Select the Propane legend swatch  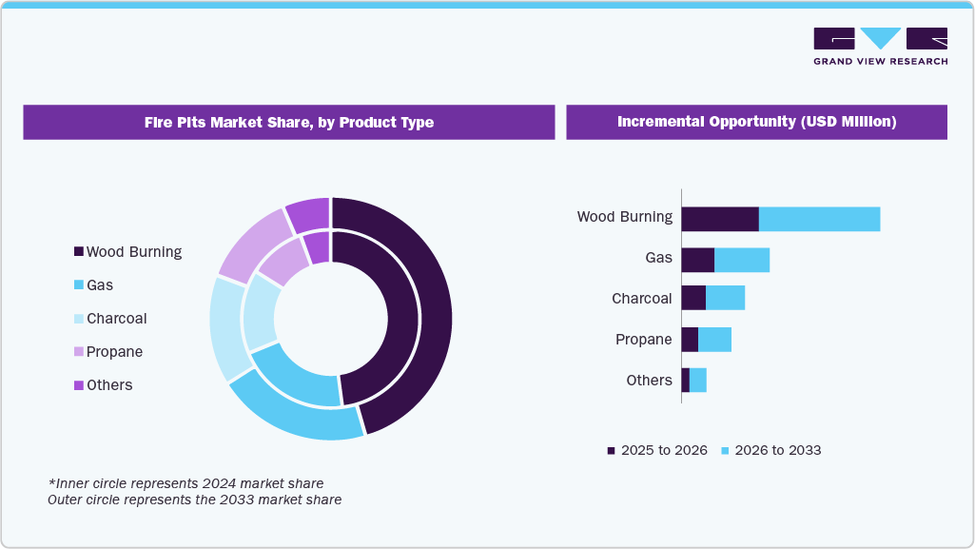point(78,352)
